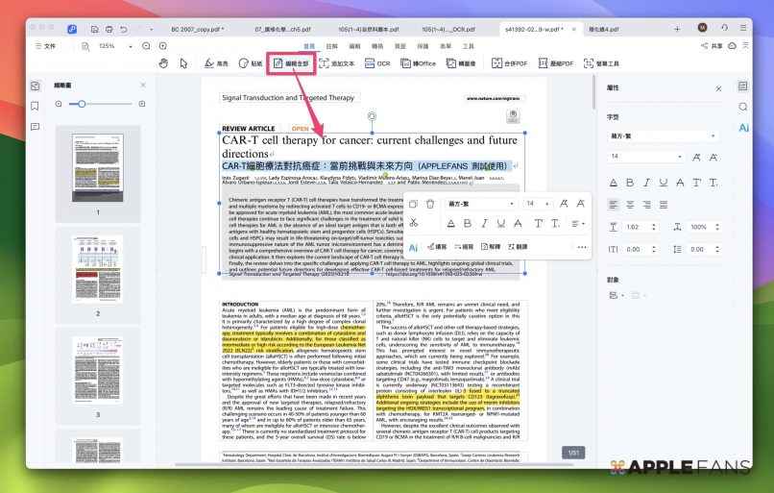Switch to the 註解 ribbon tab
The image size is (774, 493).
tap(331, 46)
